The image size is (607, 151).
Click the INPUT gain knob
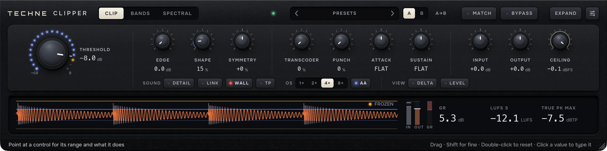(x=480, y=41)
